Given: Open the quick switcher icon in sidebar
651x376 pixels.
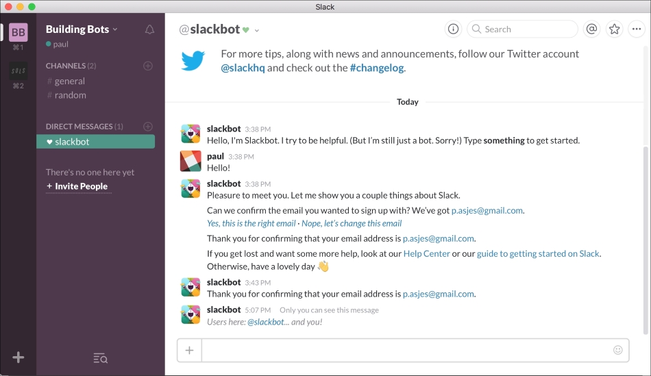Looking at the screenshot, I should point(101,358).
